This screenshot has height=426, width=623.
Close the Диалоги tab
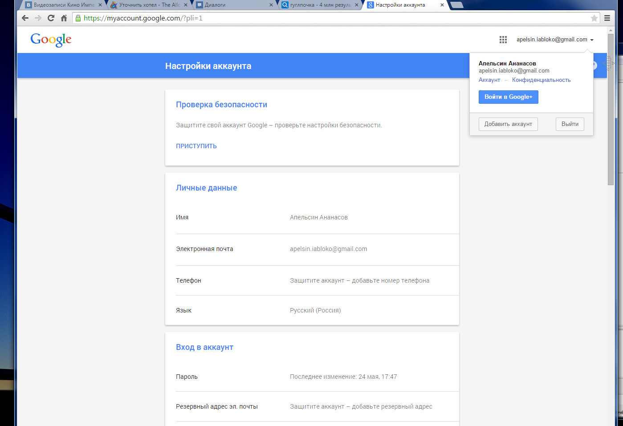pyautogui.click(x=271, y=5)
